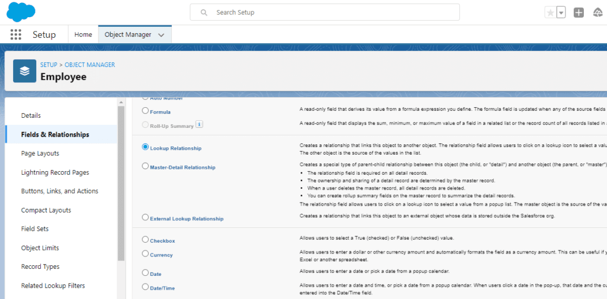Expand the Object Manager tab chevron
The height and width of the screenshot is (299, 607).
click(x=161, y=35)
